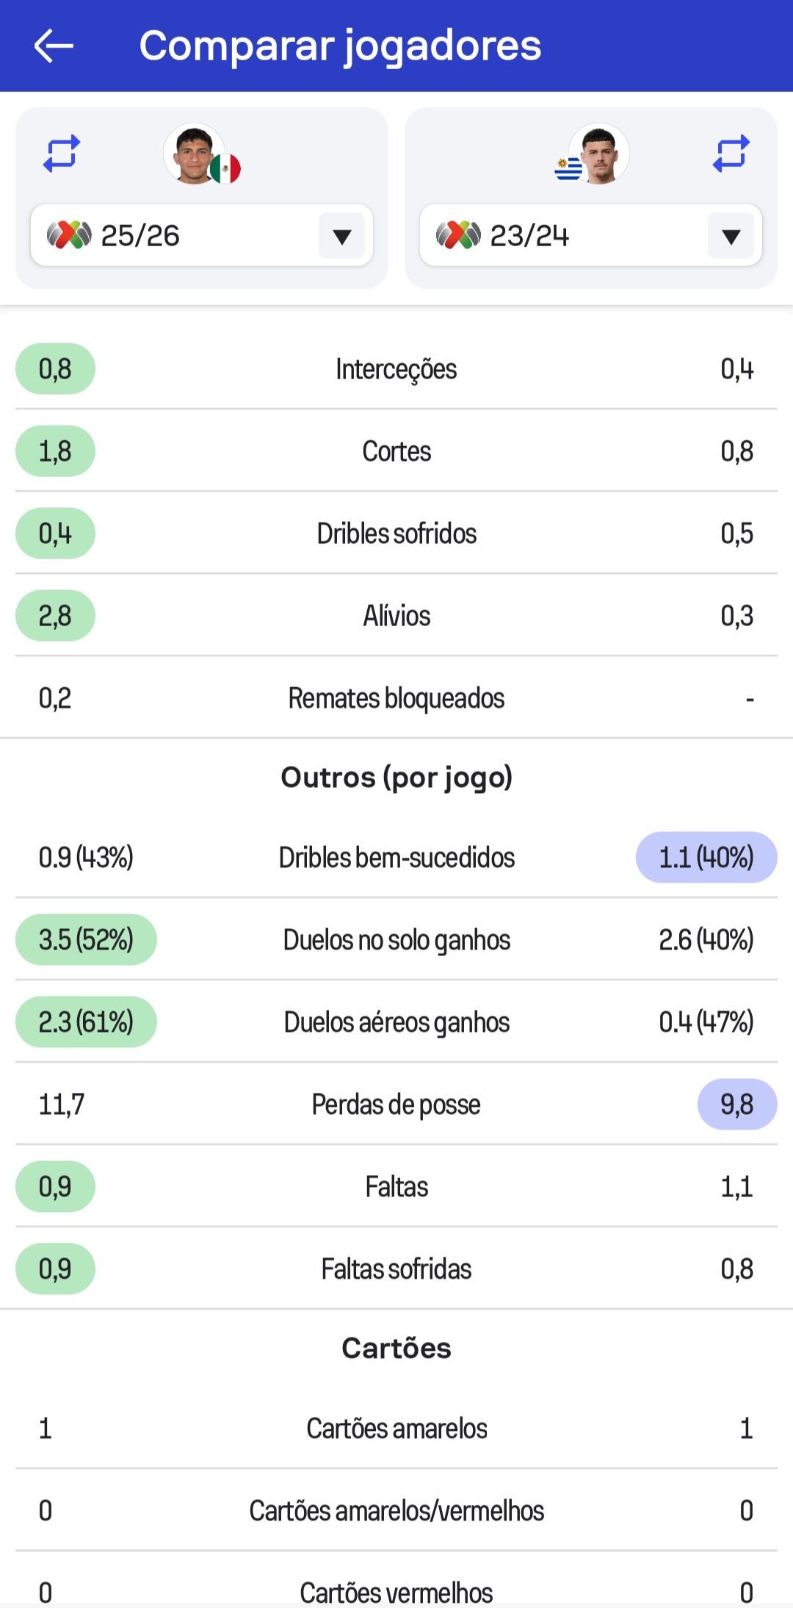The height and width of the screenshot is (1608, 793).
Task: Tap the highlighted 1.1 (40%) dribles value
Action: [706, 857]
